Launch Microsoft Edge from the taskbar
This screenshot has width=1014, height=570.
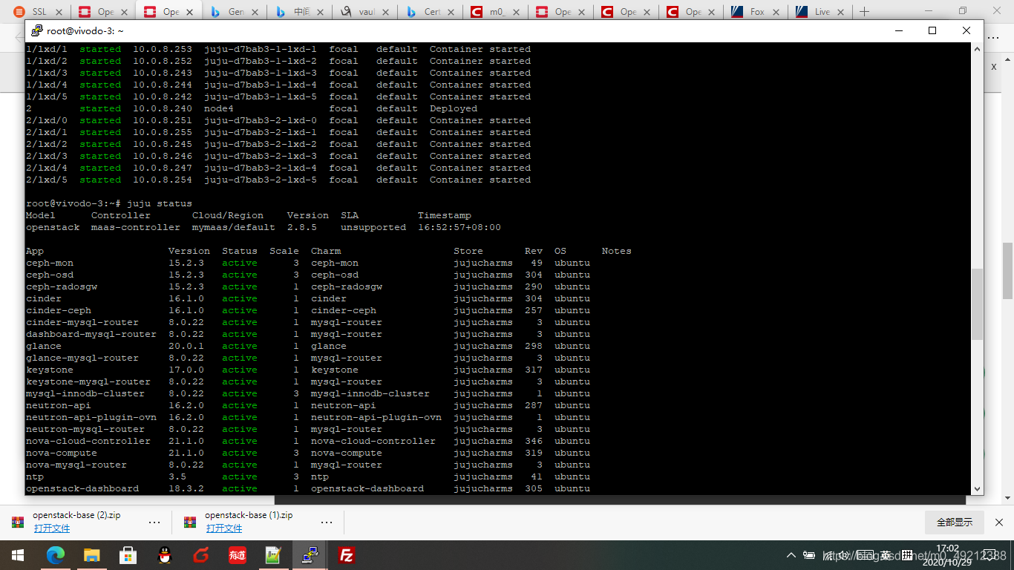pos(56,555)
